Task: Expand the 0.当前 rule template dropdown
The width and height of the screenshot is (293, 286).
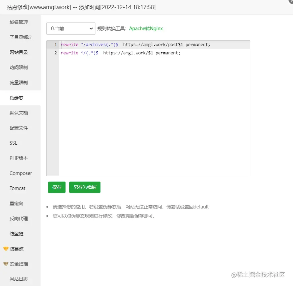Action: (71, 29)
